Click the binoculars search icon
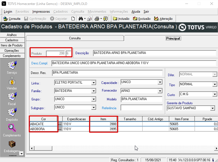 pos(81,19)
